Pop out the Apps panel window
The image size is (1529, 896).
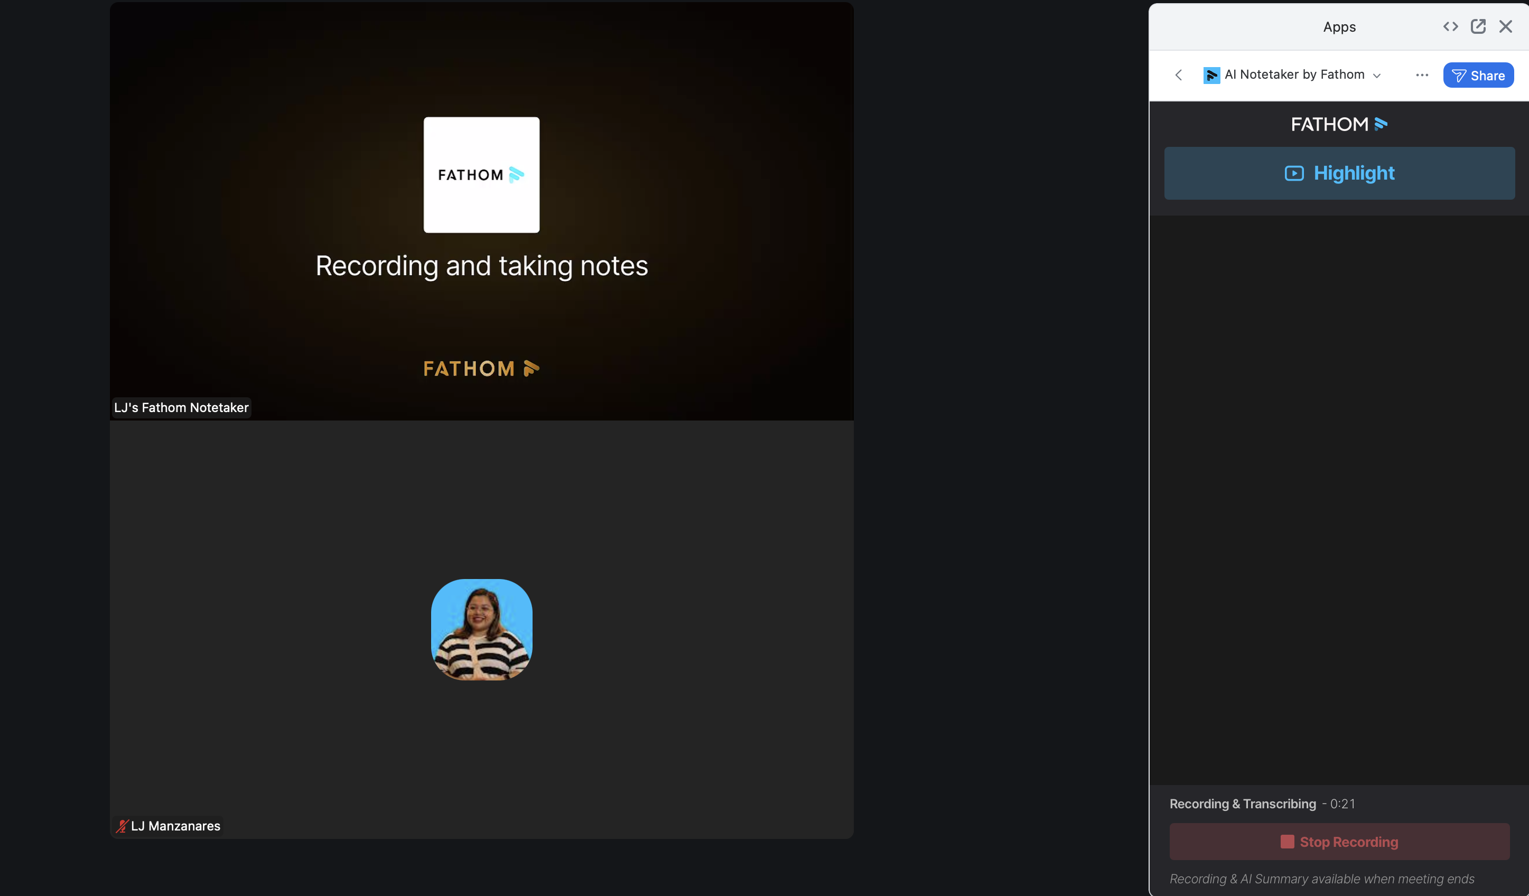(1477, 27)
